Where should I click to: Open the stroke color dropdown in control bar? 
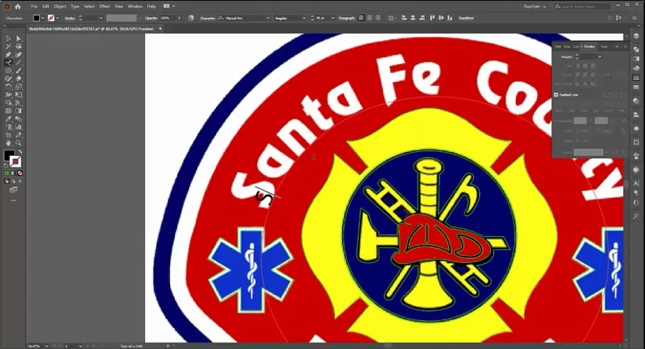(x=57, y=18)
